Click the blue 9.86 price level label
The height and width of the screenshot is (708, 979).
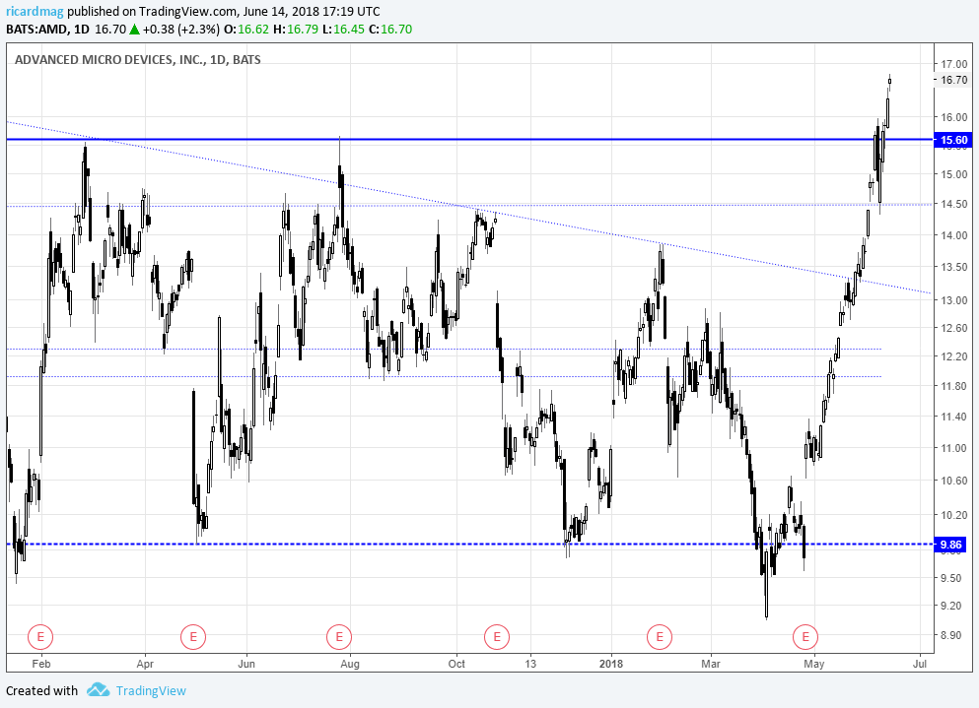pyautogui.click(x=951, y=545)
